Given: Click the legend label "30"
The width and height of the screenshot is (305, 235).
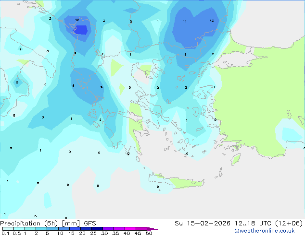Looking at the screenshot, I should [104, 233].
